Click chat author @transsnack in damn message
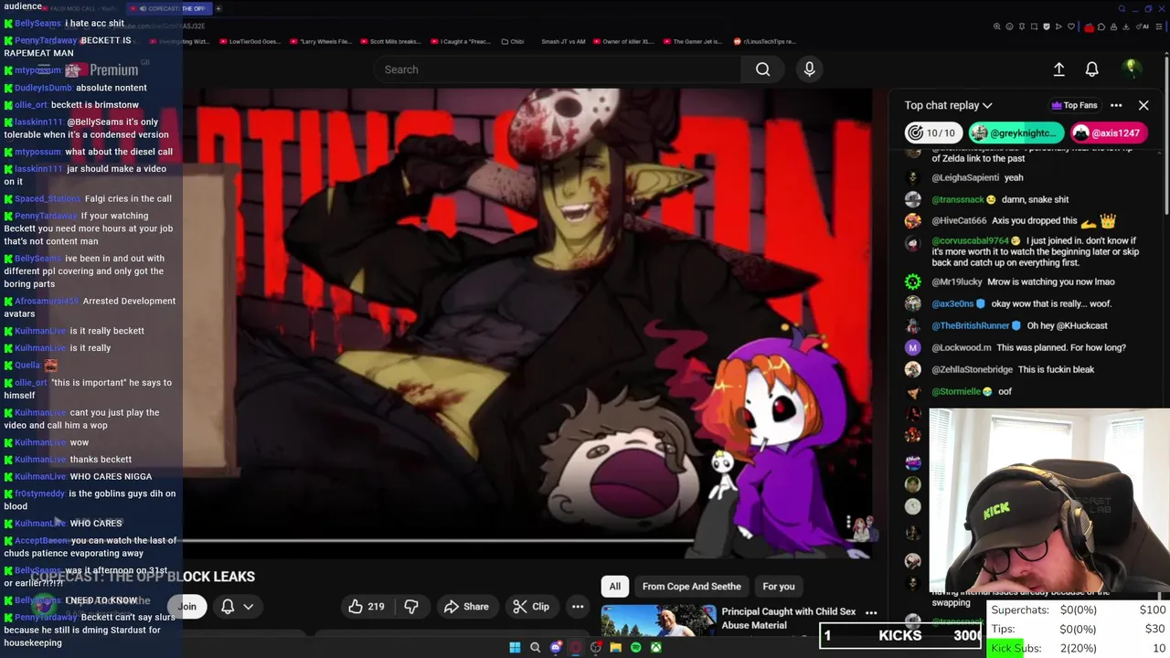The width and height of the screenshot is (1170, 658). point(958,199)
